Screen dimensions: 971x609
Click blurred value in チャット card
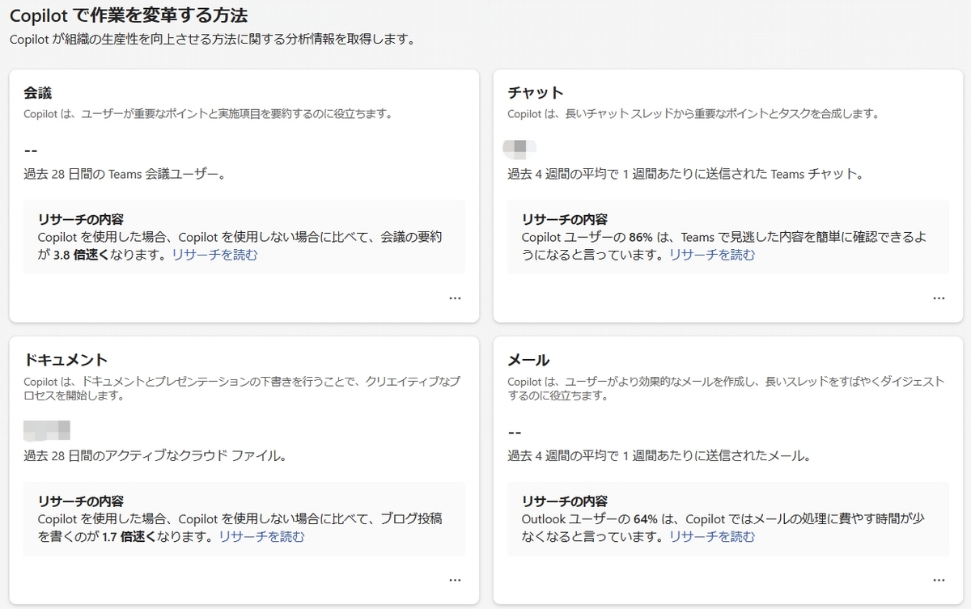pyautogui.click(x=519, y=148)
